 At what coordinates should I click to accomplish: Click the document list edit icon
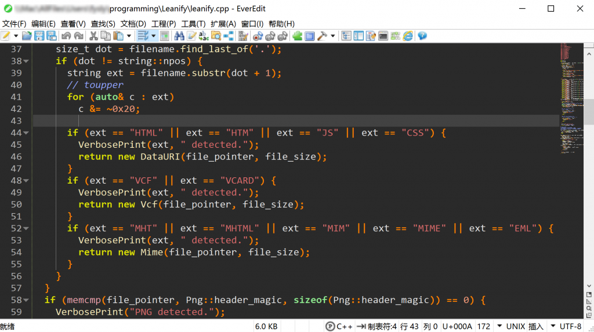coord(371,36)
